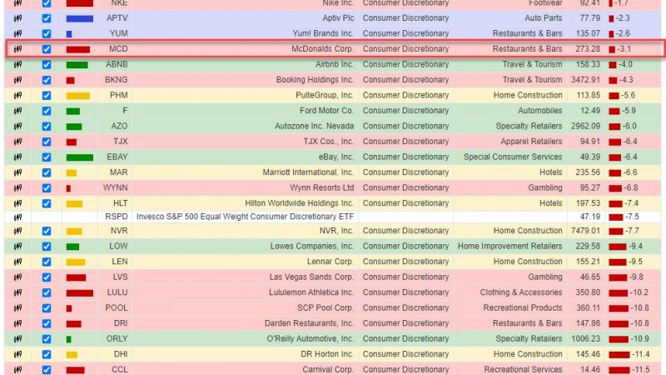
Task: Open the chart icon for AZO row
Action: [17, 127]
